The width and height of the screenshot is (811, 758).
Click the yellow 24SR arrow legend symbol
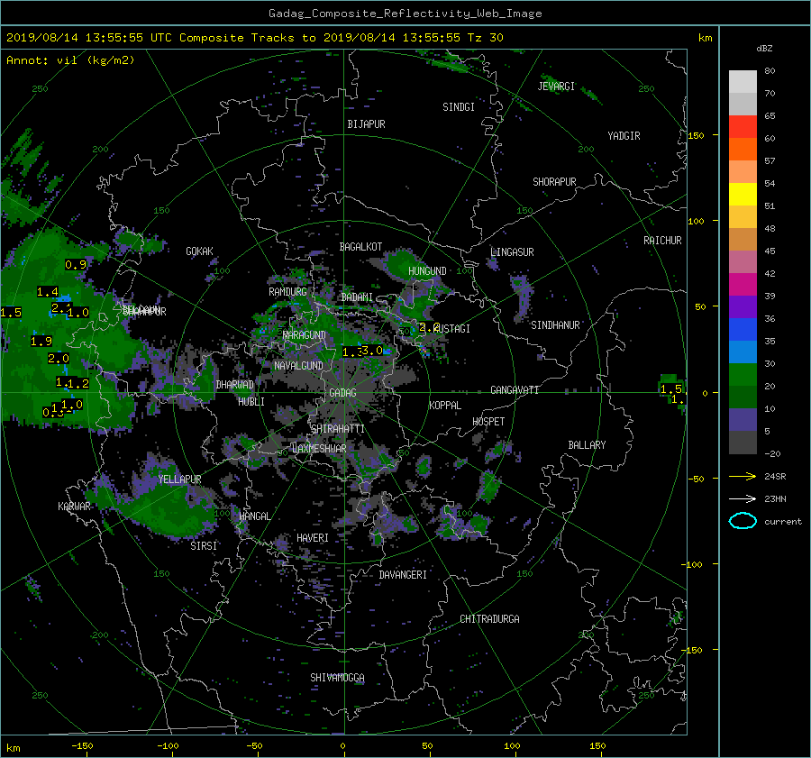[743, 476]
